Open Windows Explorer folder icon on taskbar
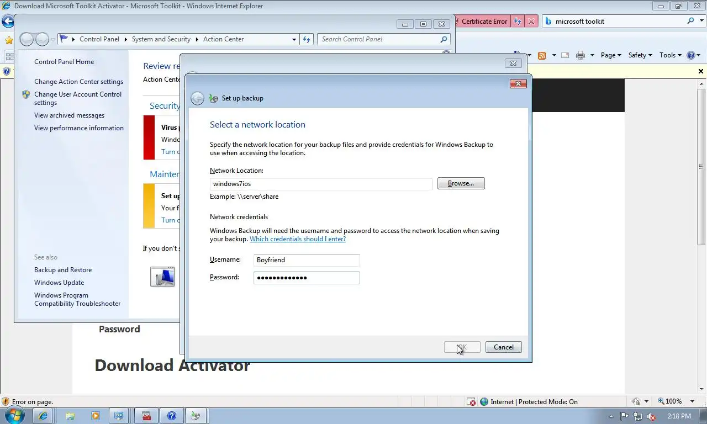Image resolution: width=707 pixels, height=424 pixels. (70, 416)
